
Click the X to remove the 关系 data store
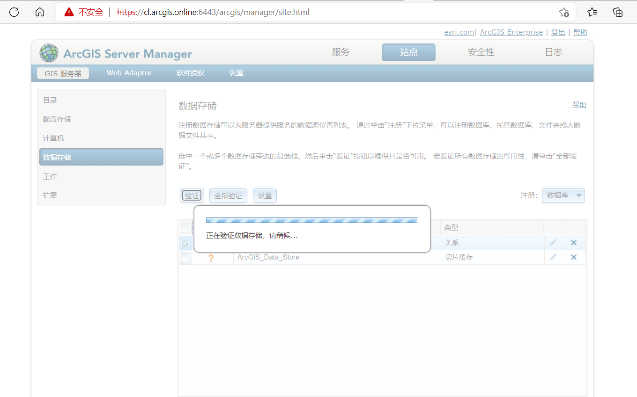575,243
